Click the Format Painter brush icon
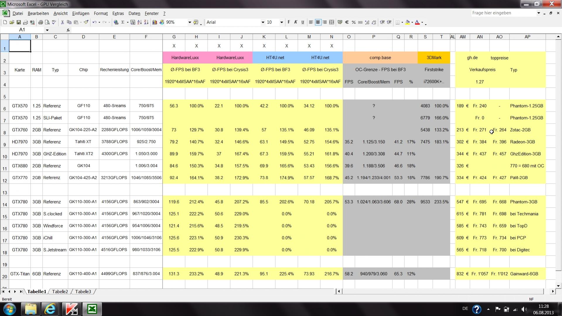This screenshot has width=562, height=316. pos(86,22)
